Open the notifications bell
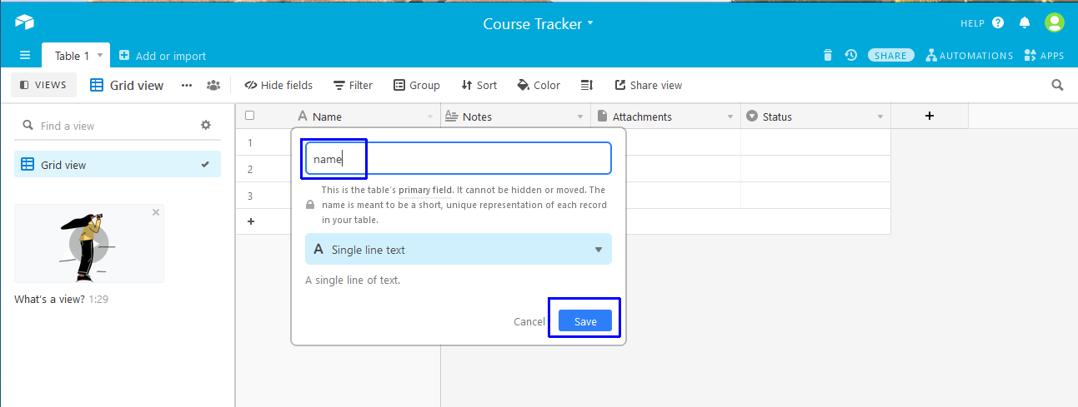This screenshot has height=407, width=1078. pyautogui.click(x=1025, y=23)
